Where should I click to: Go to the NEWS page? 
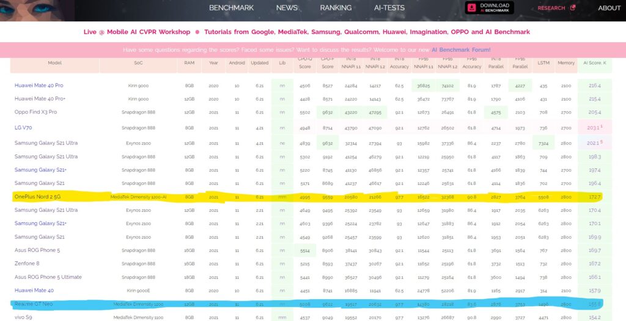tap(287, 8)
